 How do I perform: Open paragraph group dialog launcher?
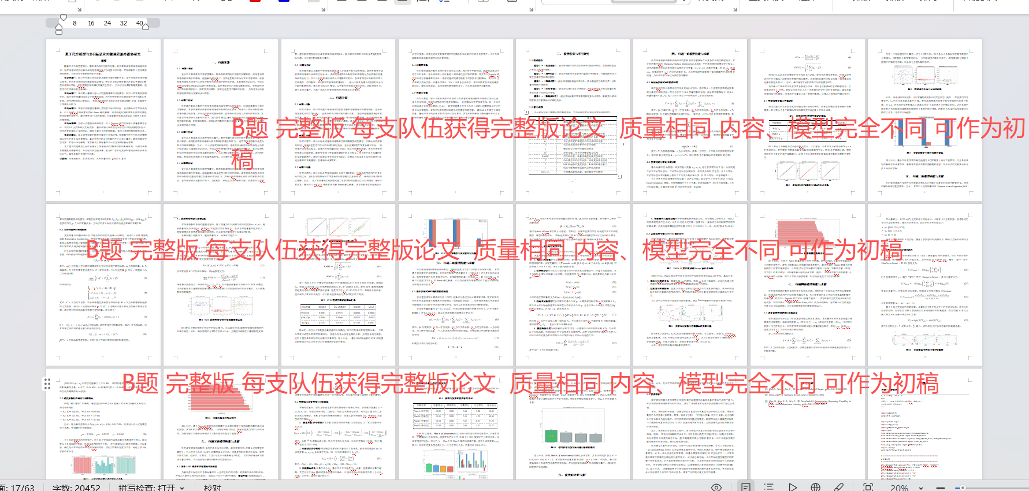[531, 9]
